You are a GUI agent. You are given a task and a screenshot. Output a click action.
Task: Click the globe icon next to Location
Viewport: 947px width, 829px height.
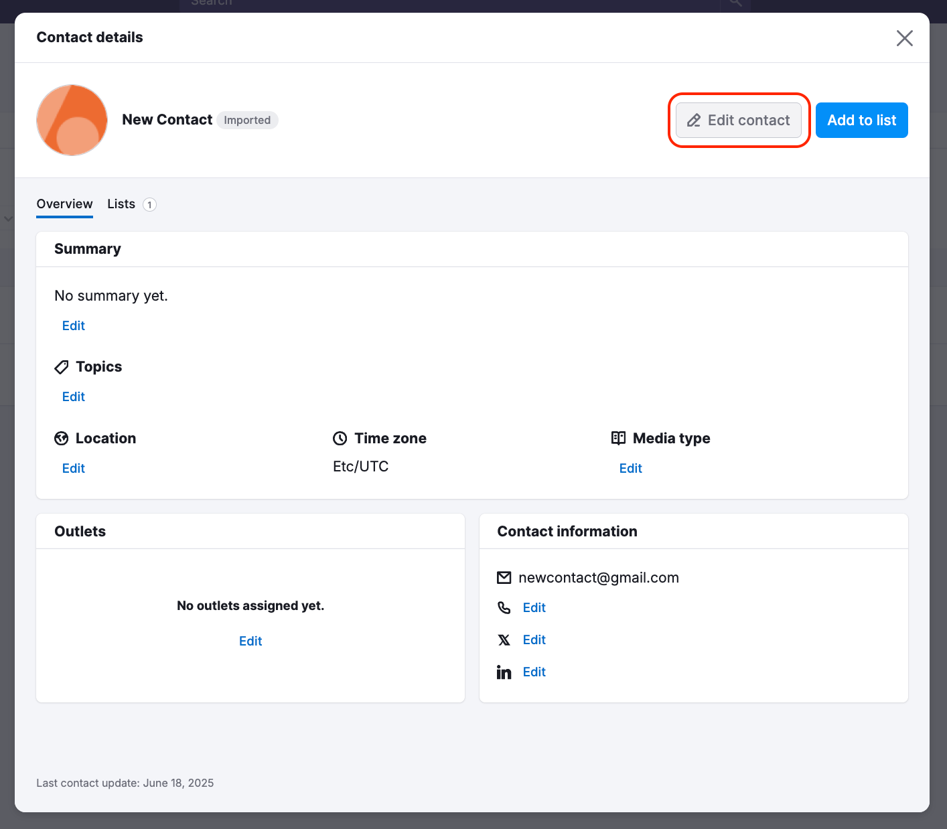coord(61,438)
